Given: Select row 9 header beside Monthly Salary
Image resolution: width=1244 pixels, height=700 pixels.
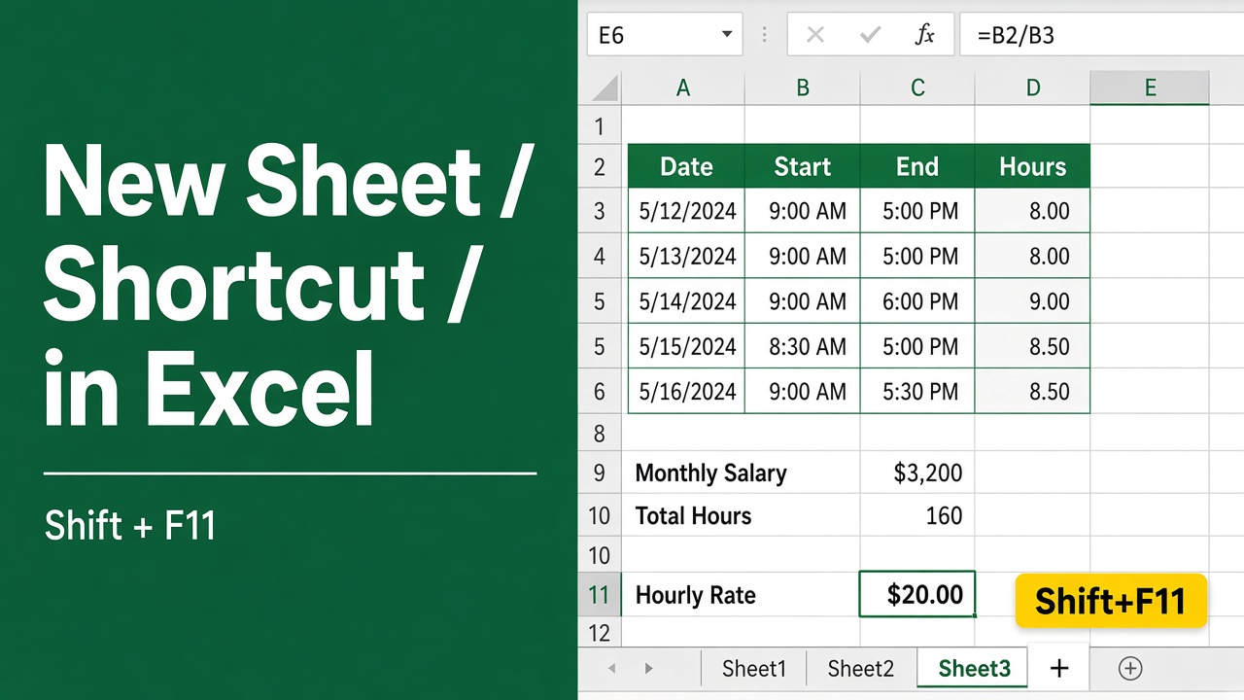Looking at the screenshot, I should click(600, 472).
